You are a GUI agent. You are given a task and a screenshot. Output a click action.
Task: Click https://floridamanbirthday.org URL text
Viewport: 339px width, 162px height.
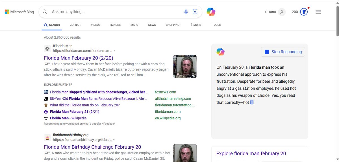pyautogui.click(x=82, y=140)
